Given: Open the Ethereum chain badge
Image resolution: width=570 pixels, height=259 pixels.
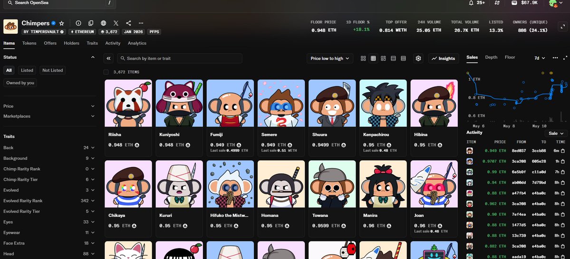Looking at the screenshot, I should click(x=83, y=32).
